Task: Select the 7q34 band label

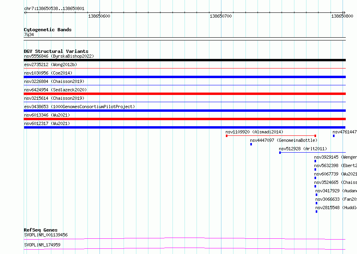Action: tap(29, 34)
